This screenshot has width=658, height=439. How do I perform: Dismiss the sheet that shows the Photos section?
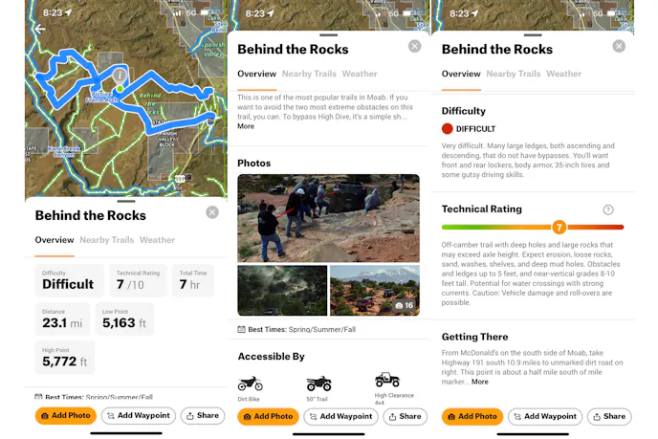(x=414, y=46)
